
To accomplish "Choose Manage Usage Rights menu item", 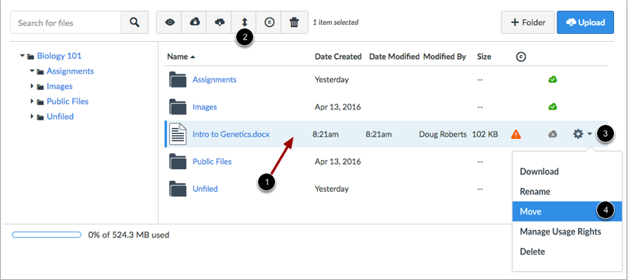I will [x=560, y=231].
